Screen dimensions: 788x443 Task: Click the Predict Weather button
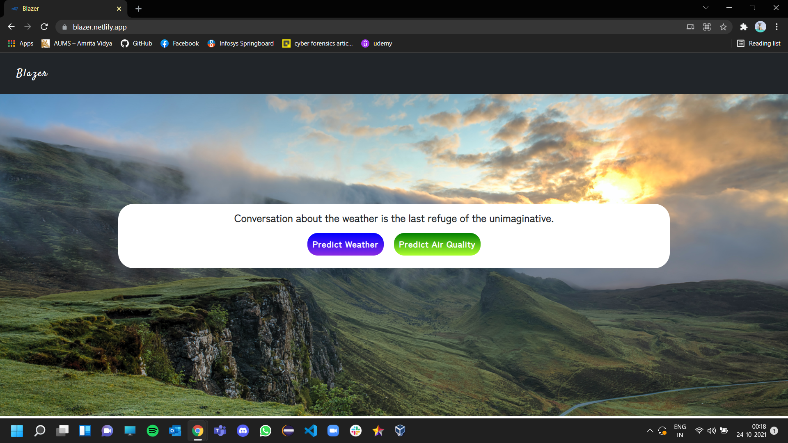tap(345, 244)
